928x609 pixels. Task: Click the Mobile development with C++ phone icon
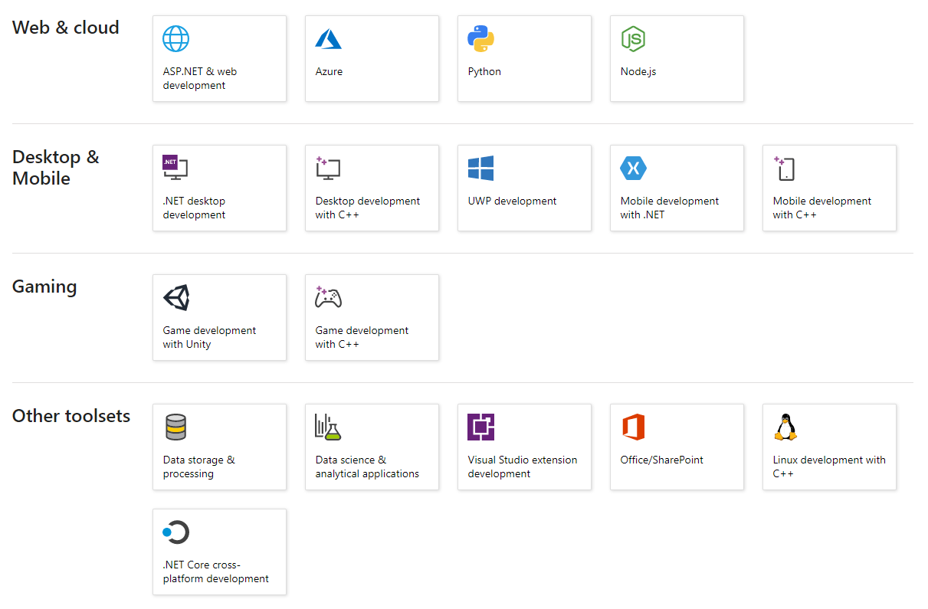tap(784, 168)
